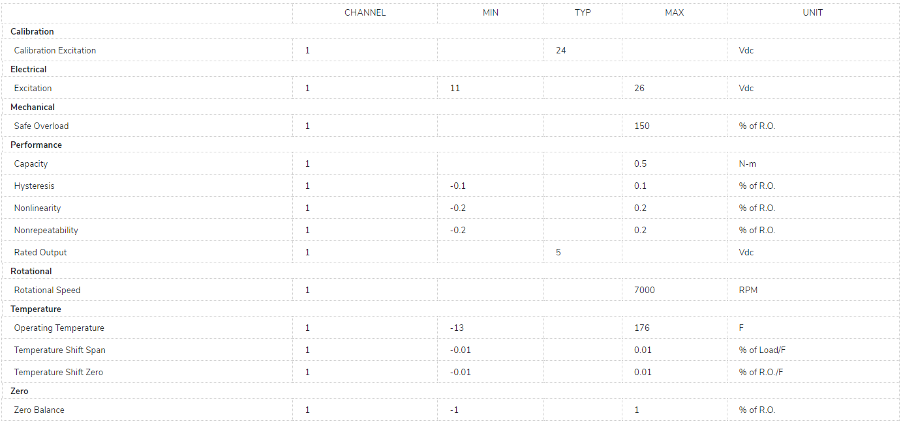The height and width of the screenshot is (426, 901).
Task: Click the Capacity max value 0.5
Action: (641, 163)
